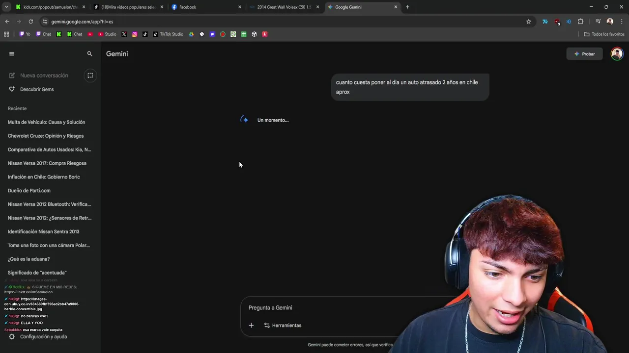The height and width of the screenshot is (353, 629).
Task: Open chat 'Nissan Versa 2012 Bluetooth: Verifica'
Action: click(49, 204)
